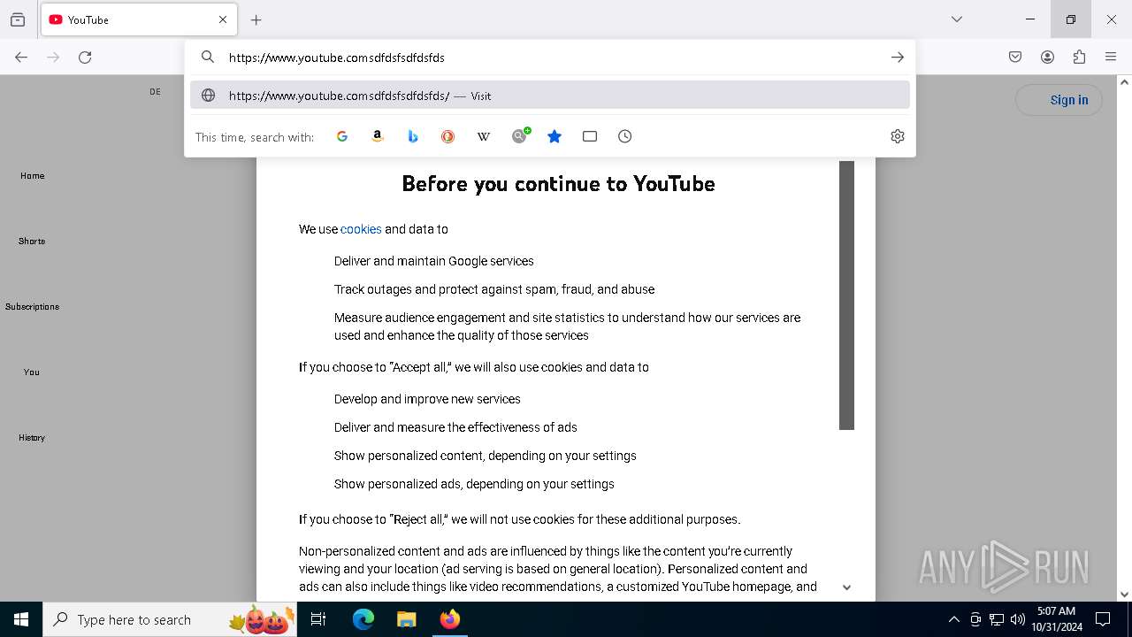
Task: Open a new tab
Action: (x=256, y=19)
